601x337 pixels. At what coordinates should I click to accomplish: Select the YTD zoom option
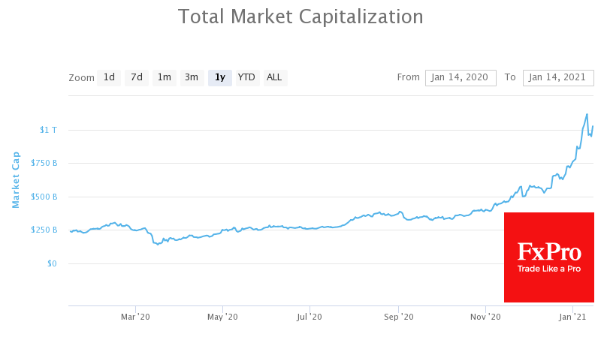coord(246,77)
